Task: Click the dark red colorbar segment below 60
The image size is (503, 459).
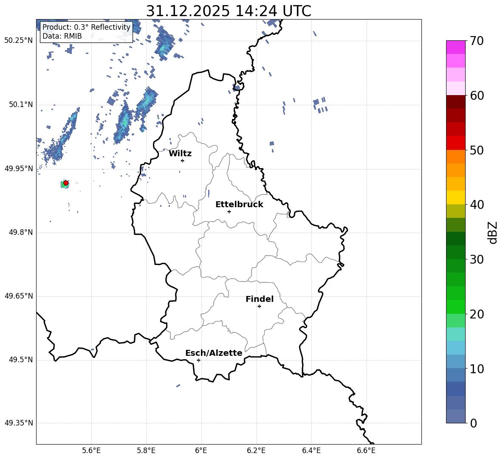Action: (x=455, y=102)
